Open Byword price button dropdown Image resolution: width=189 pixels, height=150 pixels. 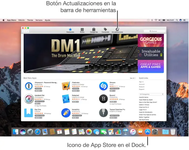(x=113, y=102)
